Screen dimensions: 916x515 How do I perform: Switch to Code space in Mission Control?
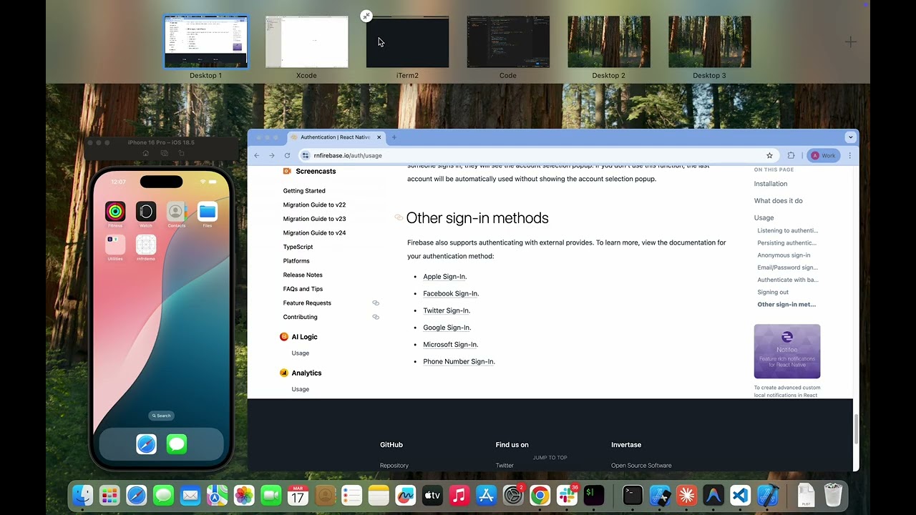click(508, 42)
